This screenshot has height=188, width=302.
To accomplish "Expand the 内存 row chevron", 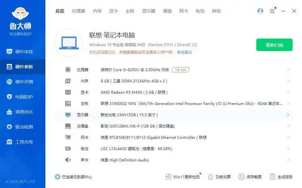I will tap(288, 81).
